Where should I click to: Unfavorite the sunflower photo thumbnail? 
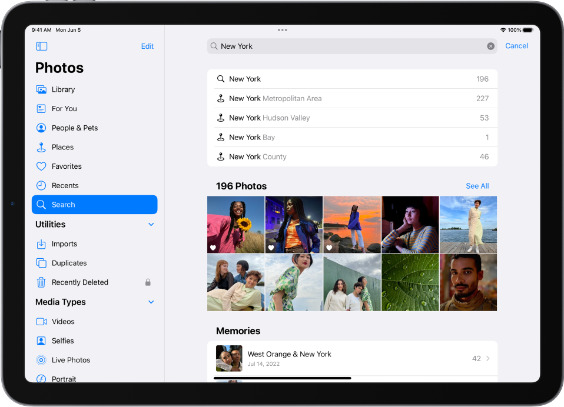point(213,248)
